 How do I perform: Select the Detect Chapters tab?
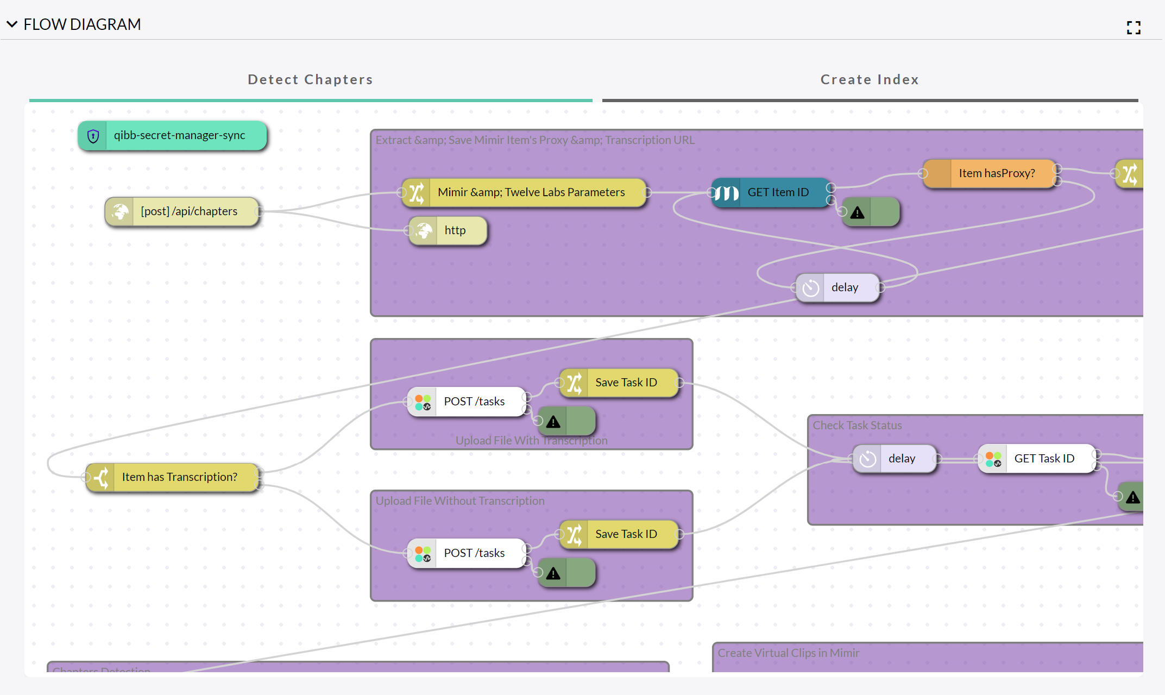pyautogui.click(x=310, y=80)
